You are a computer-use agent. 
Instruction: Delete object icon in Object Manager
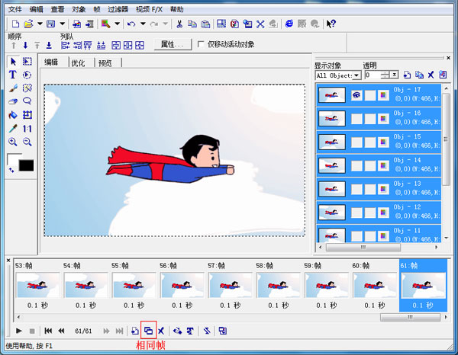(x=431, y=75)
